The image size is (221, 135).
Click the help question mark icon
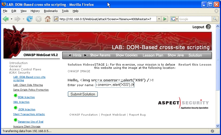(208, 27)
